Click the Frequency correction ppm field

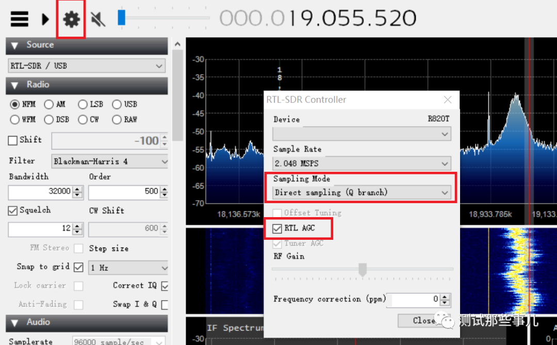[414, 300]
